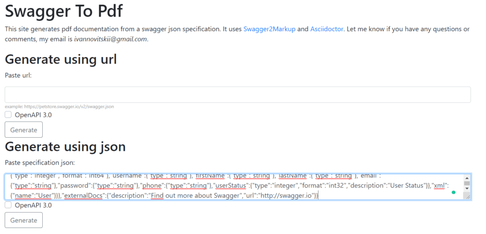486x234 pixels.
Task: Click the Swagger To Pdf page title
Action: 64,11
